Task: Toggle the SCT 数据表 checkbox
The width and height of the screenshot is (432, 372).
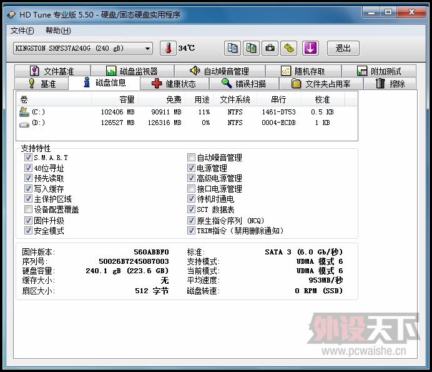Action: 191,209
